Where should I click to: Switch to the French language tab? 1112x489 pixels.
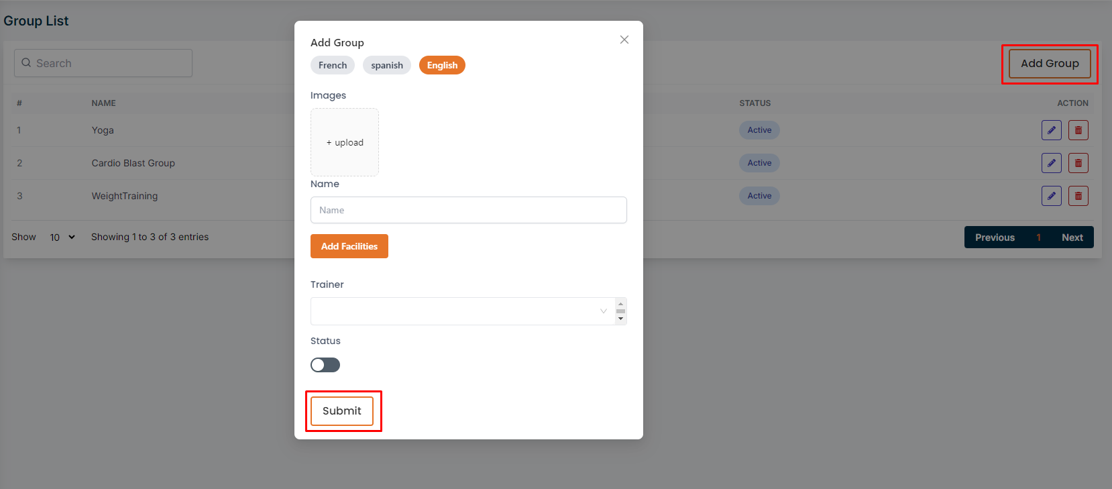coord(333,65)
